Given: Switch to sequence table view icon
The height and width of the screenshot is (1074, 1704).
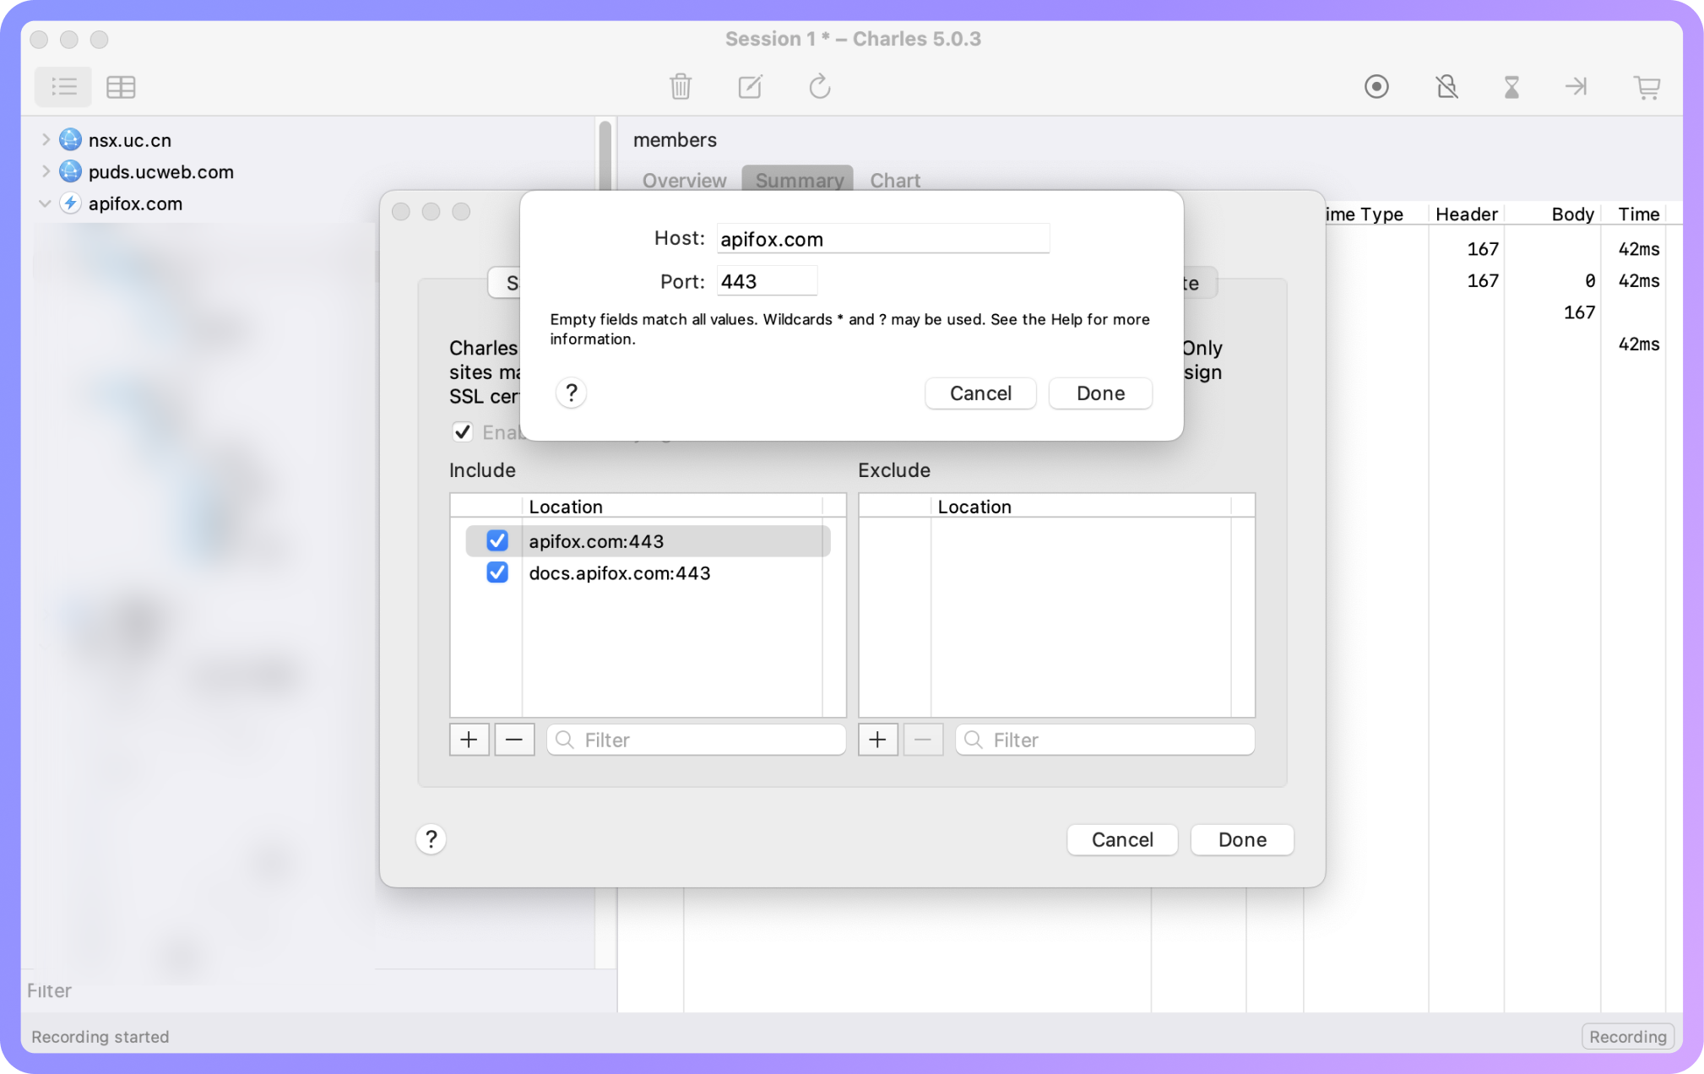Looking at the screenshot, I should click(121, 86).
